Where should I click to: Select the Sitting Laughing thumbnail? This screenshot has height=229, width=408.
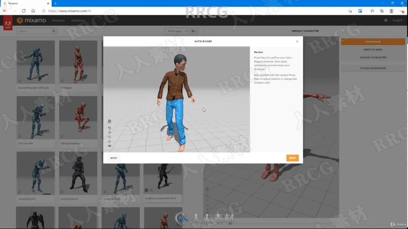click(x=78, y=118)
